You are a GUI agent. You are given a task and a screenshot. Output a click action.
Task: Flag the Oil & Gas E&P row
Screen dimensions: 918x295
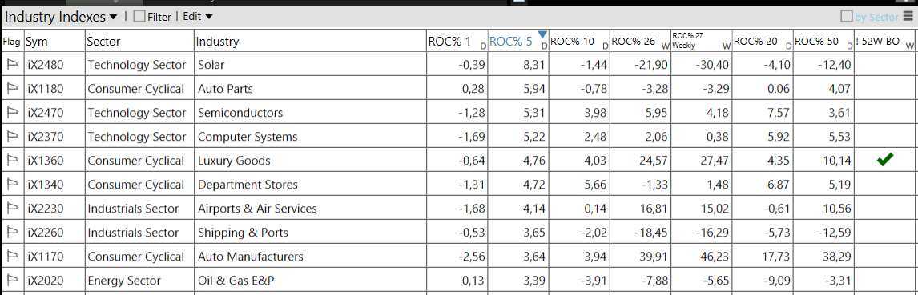click(x=12, y=281)
